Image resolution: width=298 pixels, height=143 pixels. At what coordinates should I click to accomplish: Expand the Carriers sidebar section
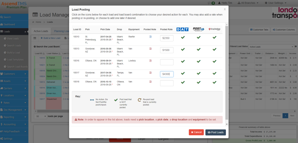point(14,88)
